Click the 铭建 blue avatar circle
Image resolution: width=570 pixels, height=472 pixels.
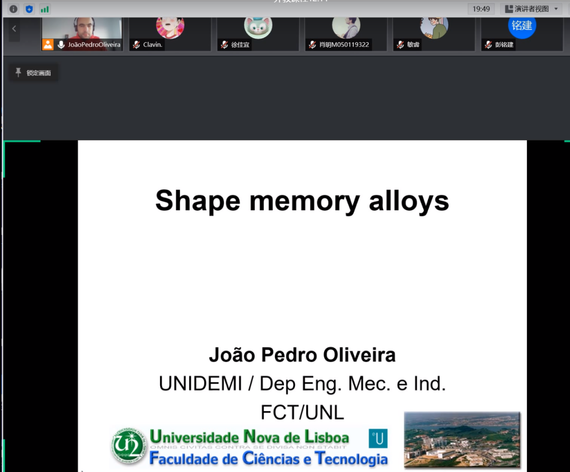pyautogui.click(x=522, y=26)
